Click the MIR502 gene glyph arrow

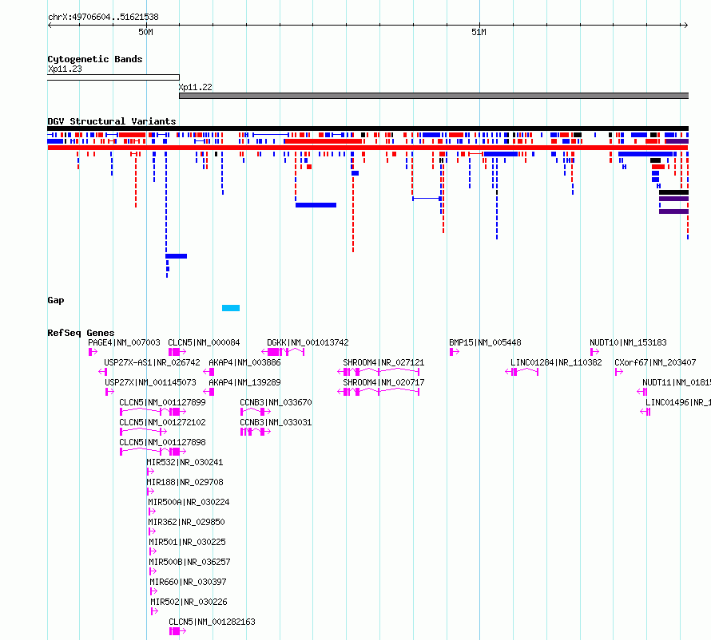tap(155, 611)
